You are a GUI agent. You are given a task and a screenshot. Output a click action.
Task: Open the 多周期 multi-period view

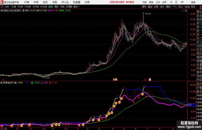pos(69,7)
